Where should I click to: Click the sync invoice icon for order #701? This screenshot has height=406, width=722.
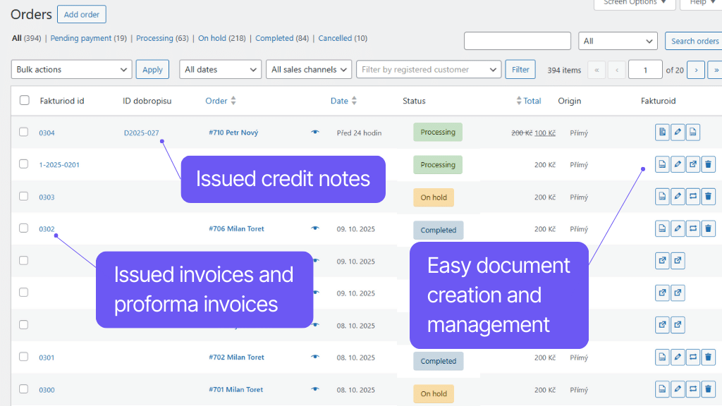tap(693, 389)
